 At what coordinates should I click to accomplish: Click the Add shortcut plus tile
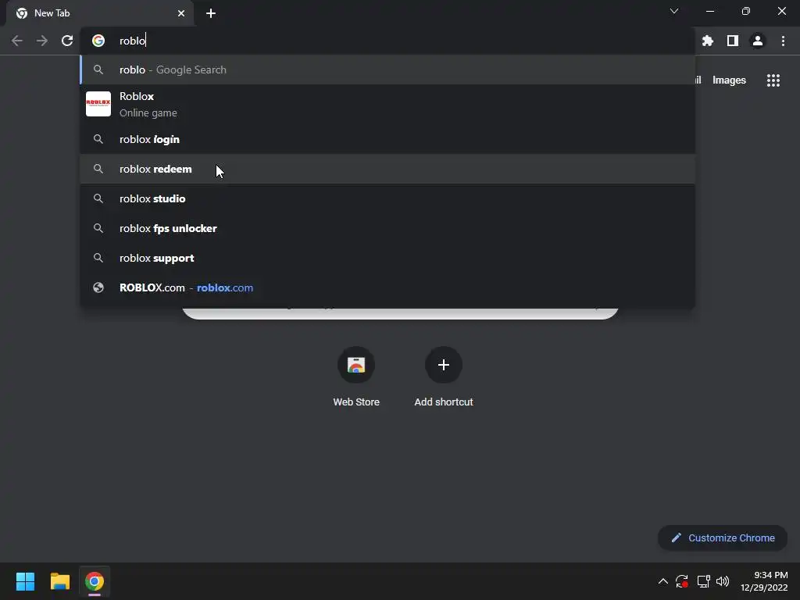point(444,377)
